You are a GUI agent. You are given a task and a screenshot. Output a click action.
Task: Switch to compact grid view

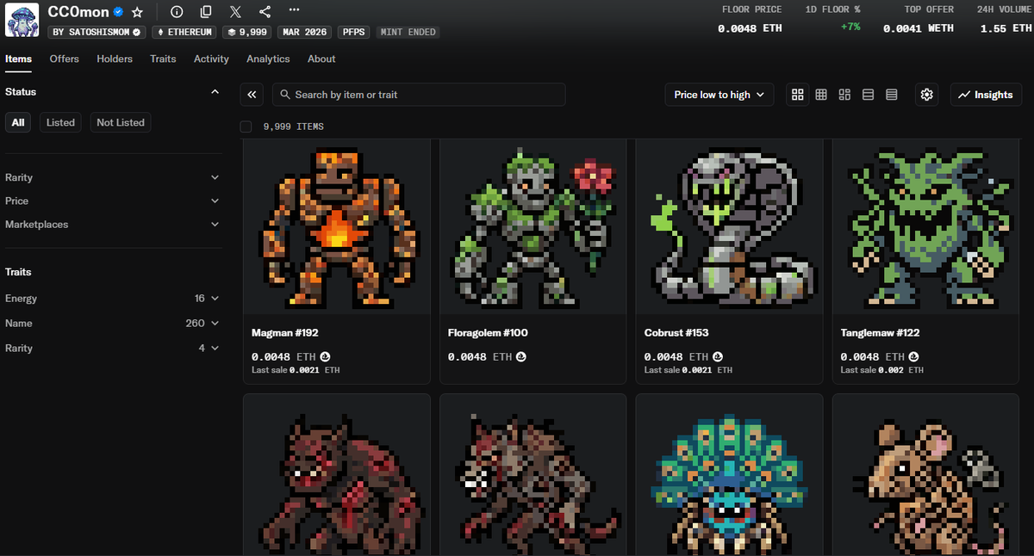pos(821,95)
